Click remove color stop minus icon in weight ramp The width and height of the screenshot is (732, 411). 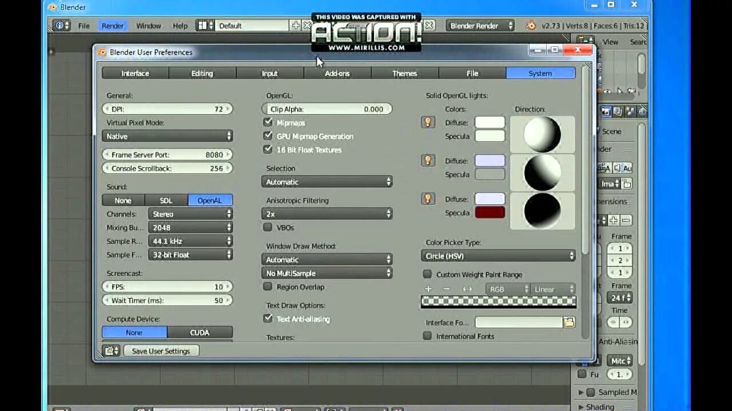point(447,289)
